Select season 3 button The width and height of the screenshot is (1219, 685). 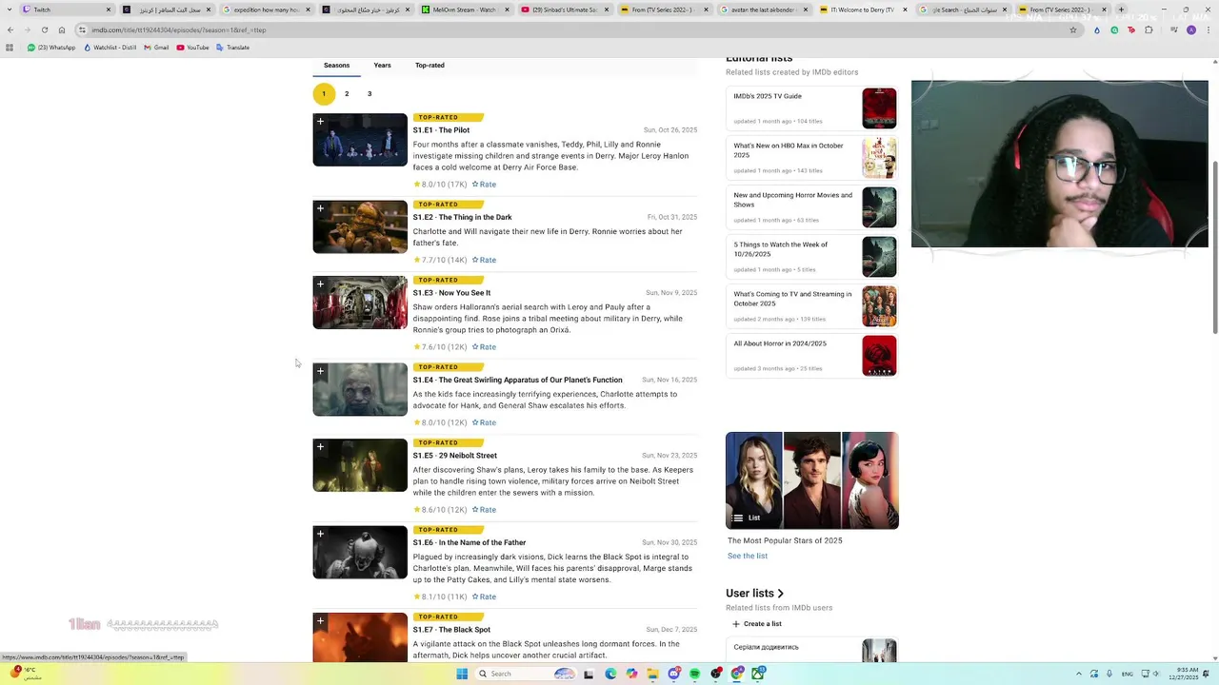click(x=370, y=94)
